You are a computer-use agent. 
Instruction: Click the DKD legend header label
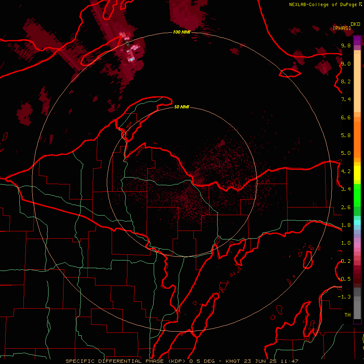coord(355,24)
